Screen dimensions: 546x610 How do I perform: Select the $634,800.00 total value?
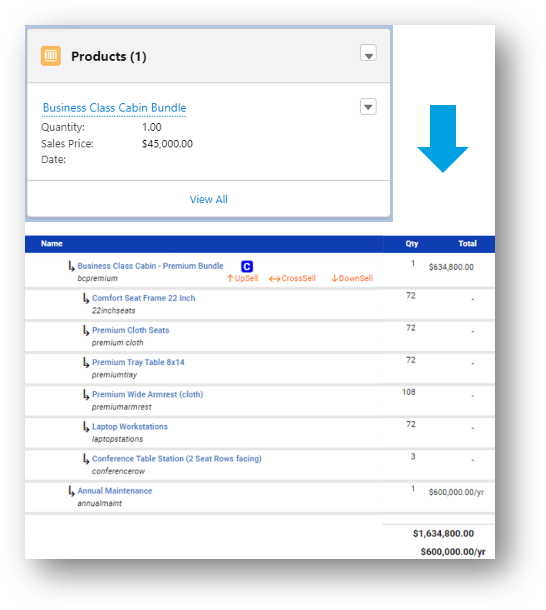click(451, 267)
